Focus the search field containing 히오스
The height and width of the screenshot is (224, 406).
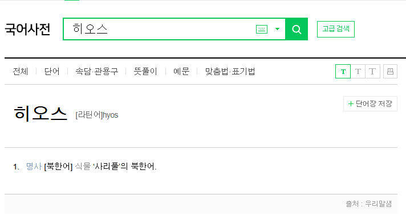pyautogui.click(x=159, y=29)
